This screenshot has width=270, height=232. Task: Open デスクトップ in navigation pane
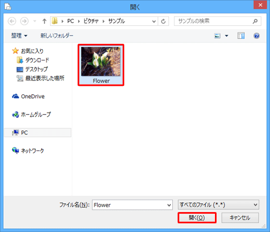(37, 69)
